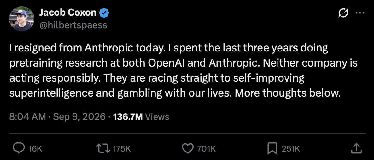Click the reply speech bubble icon
This screenshot has height=160, width=374.
pos(18,149)
